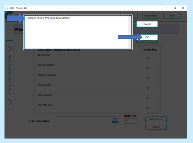Select the Get into bed entry
This screenshot has width=193, height=143.
[x=45, y=105]
